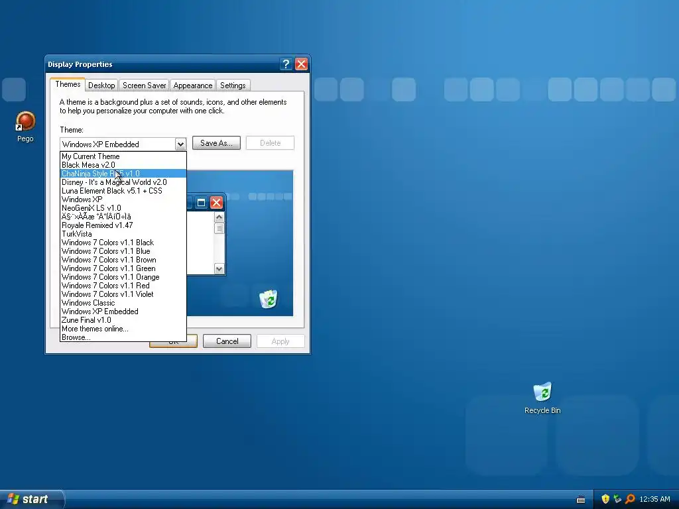Viewport: 679px width, 509px height.
Task: Select Windows XP Embedded in the list
Action: coord(123,311)
